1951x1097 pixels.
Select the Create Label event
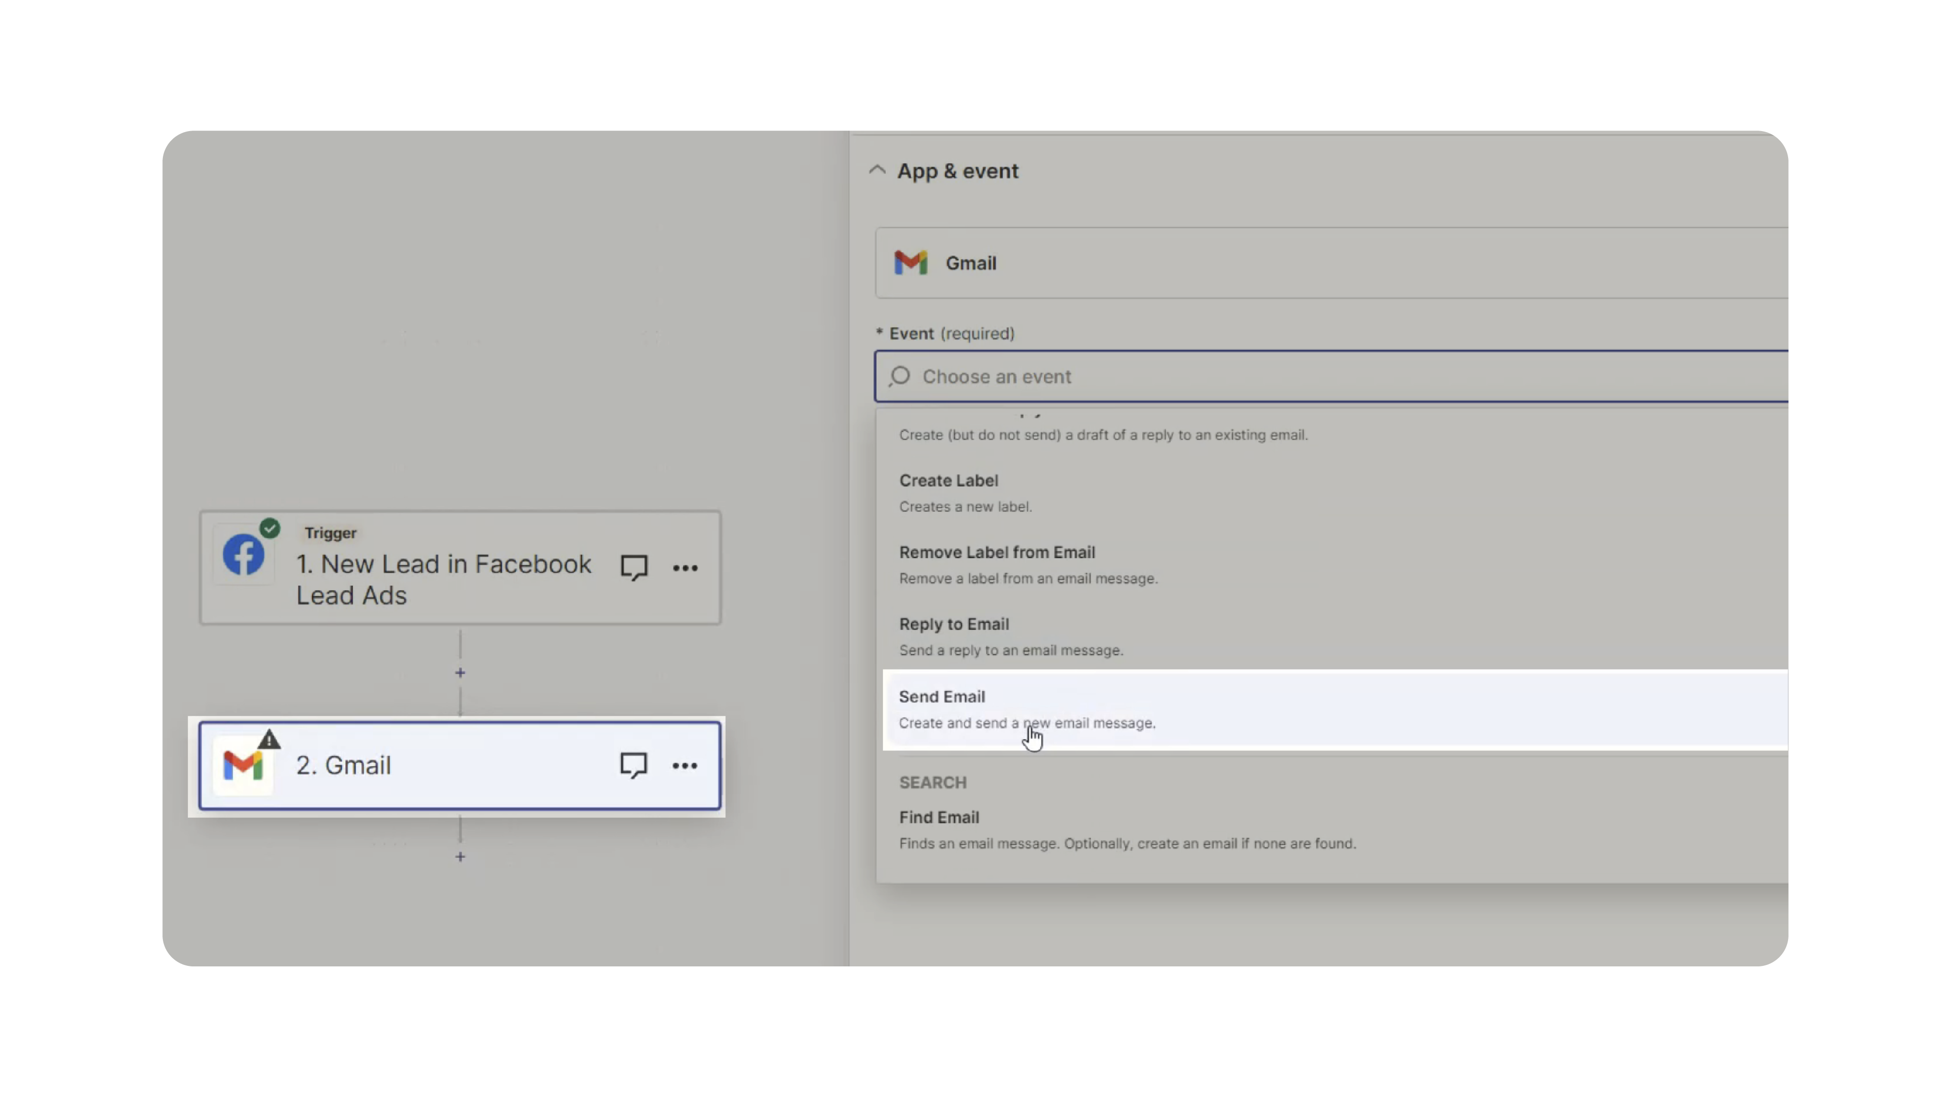click(948, 481)
